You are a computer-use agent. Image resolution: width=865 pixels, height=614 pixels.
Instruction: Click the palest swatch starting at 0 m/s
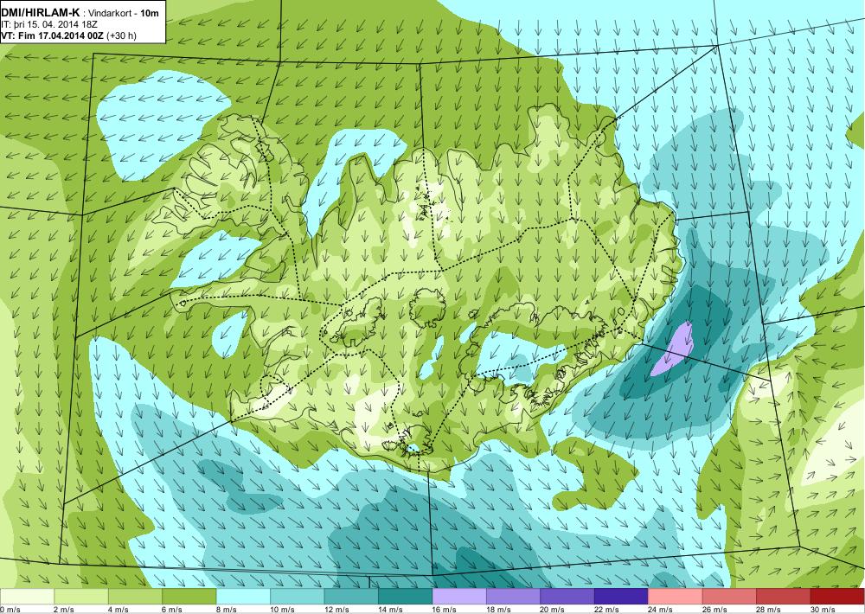point(27,597)
